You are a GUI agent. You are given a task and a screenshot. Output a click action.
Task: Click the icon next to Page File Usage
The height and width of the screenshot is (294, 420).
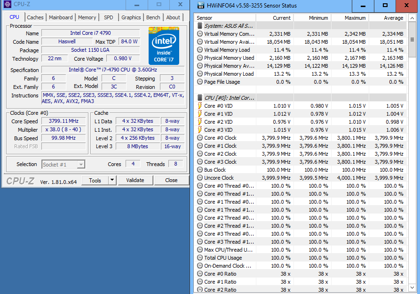point(200,82)
